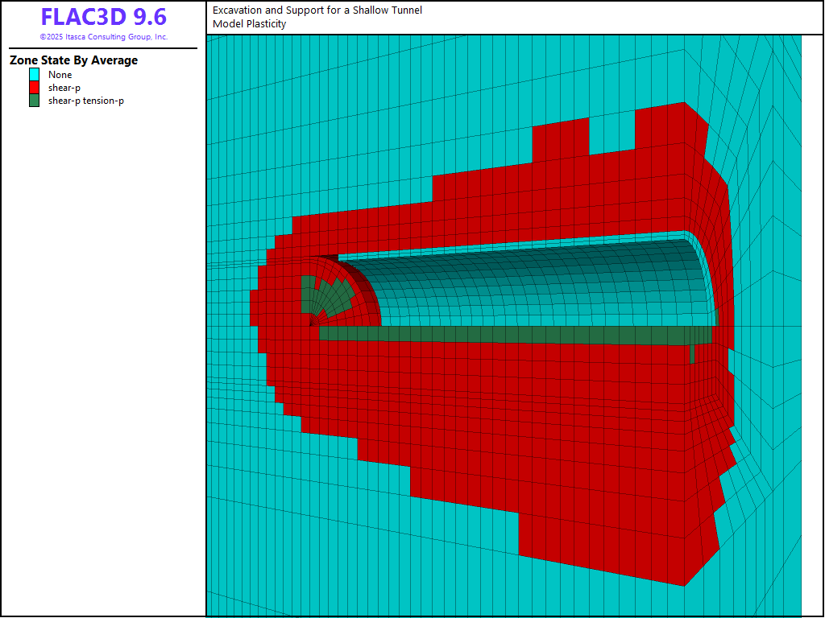Image resolution: width=825 pixels, height=618 pixels.
Task: Click the small green zone at tunnel end wall
Action: [692, 354]
